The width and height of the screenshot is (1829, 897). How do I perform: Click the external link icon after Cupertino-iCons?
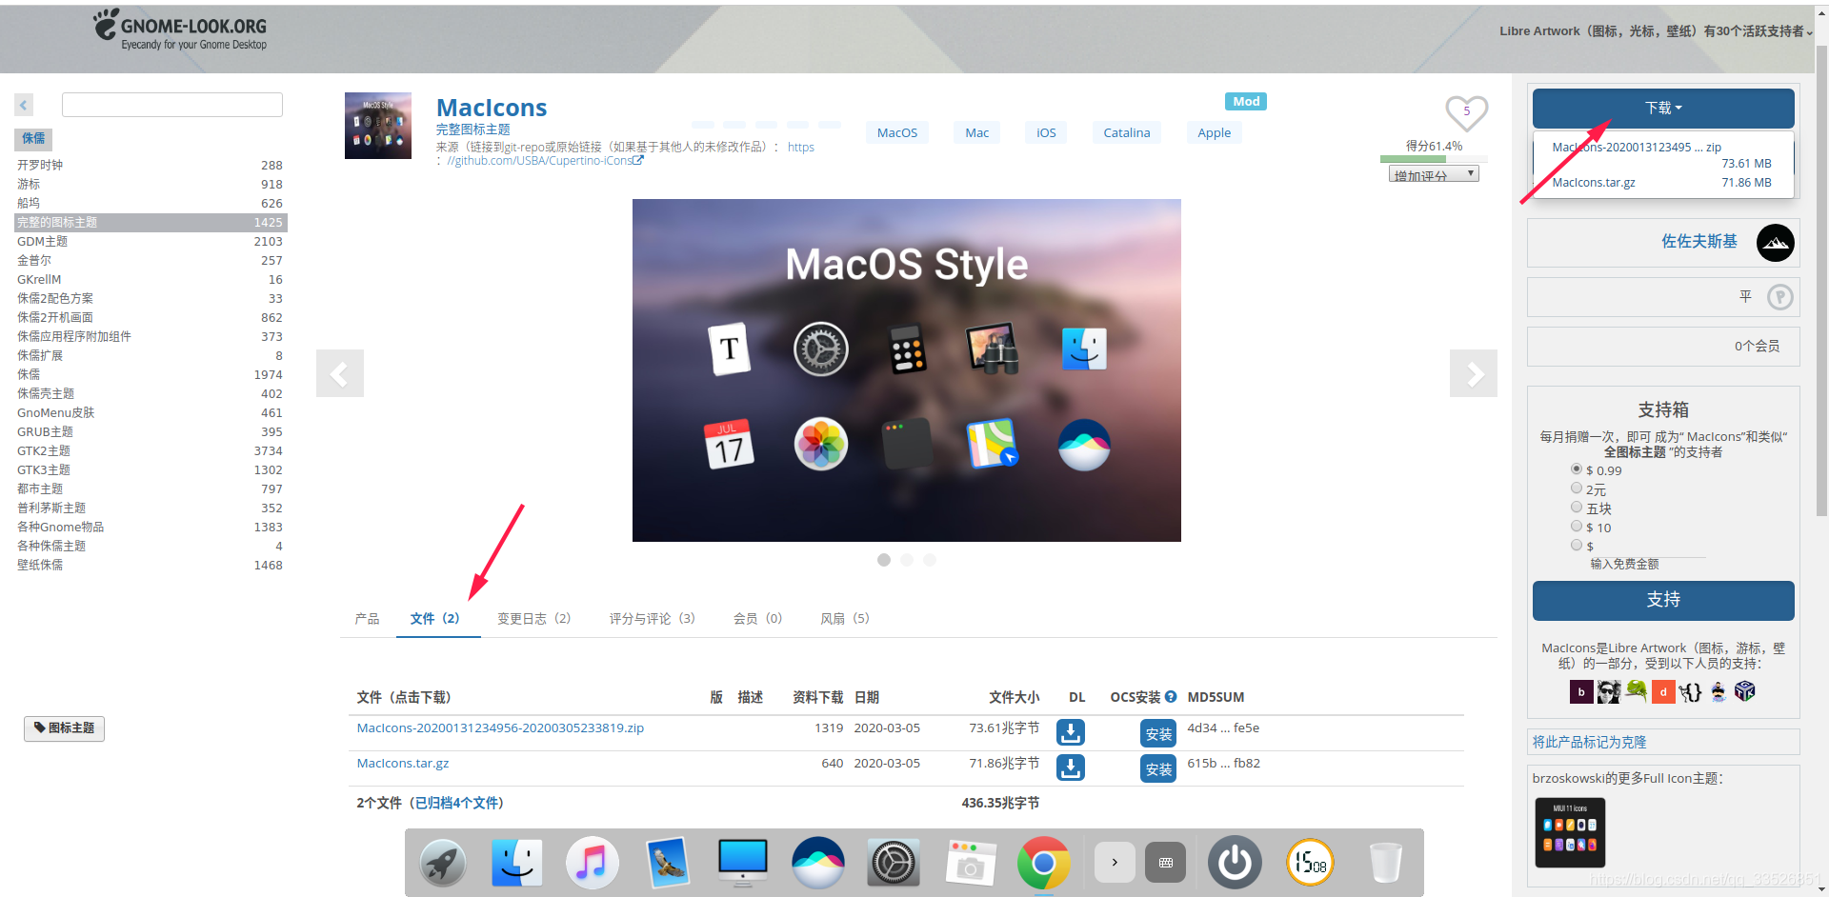638,160
